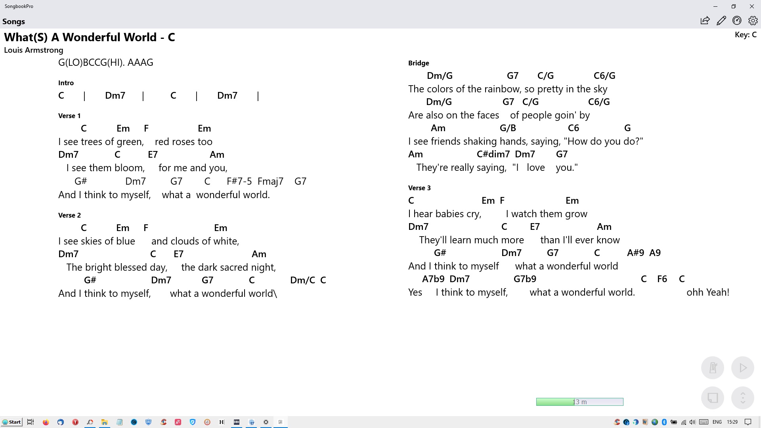Open the touch keyboard tray icon
The height and width of the screenshot is (428, 761).
(704, 422)
